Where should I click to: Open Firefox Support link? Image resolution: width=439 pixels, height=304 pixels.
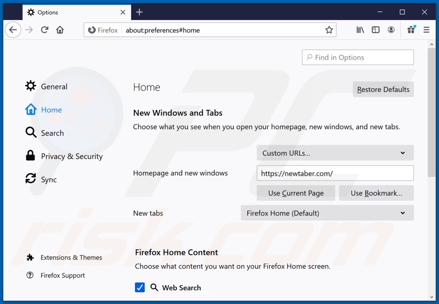56,276
